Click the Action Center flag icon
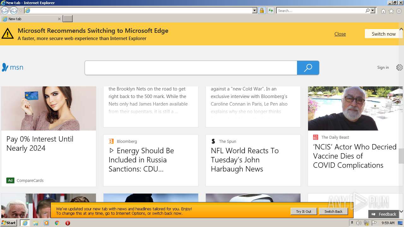 [374, 223]
